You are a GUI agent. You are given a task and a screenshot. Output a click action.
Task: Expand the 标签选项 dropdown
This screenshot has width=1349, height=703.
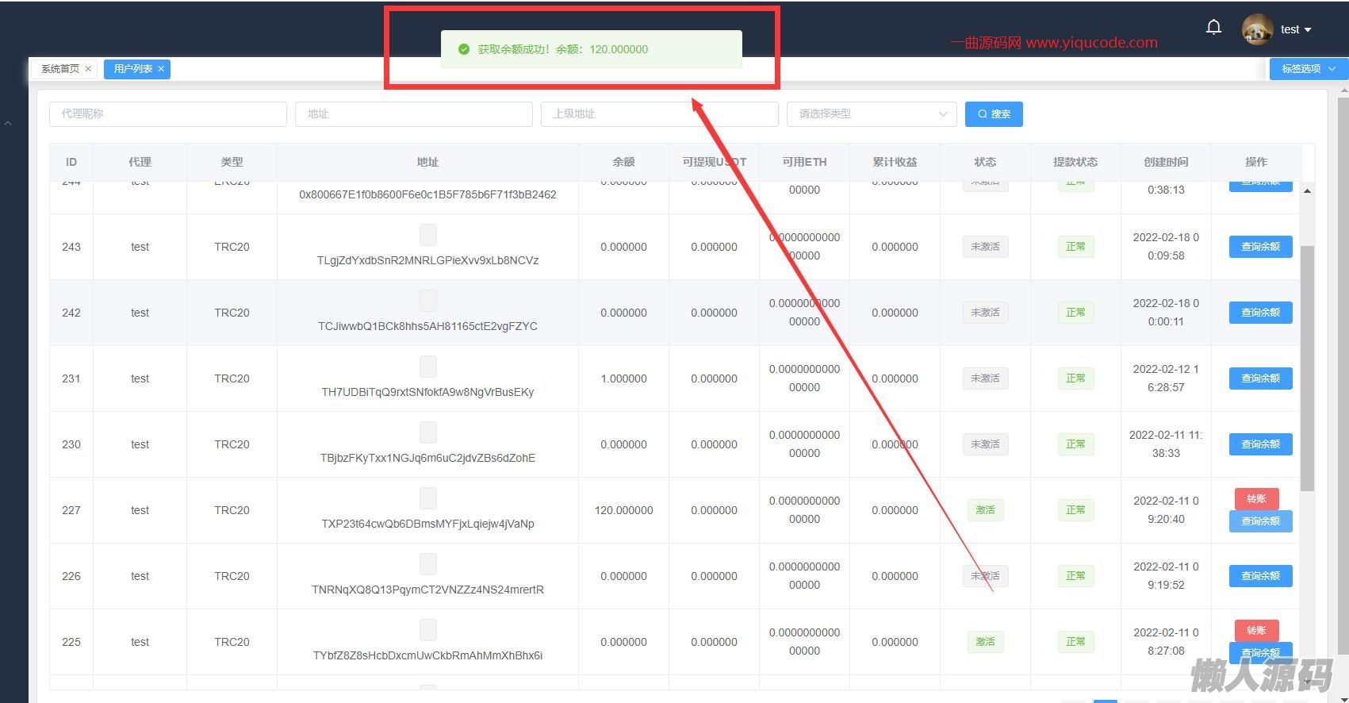coord(1308,69)
